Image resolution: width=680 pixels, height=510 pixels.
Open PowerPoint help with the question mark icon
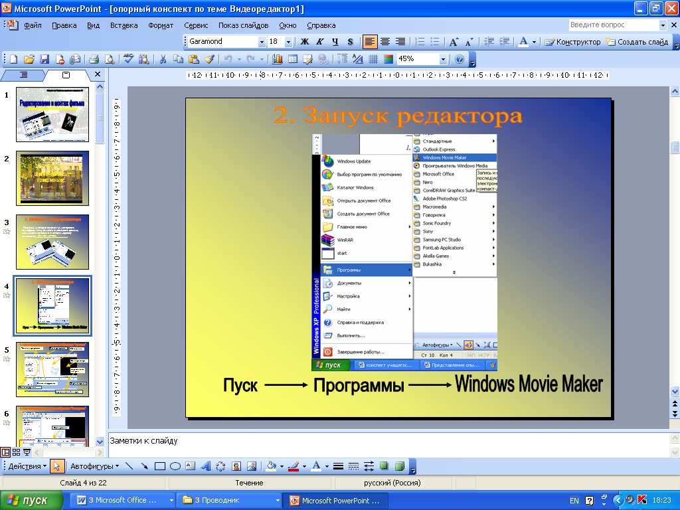pyautogui.click(x=460, y=59)
